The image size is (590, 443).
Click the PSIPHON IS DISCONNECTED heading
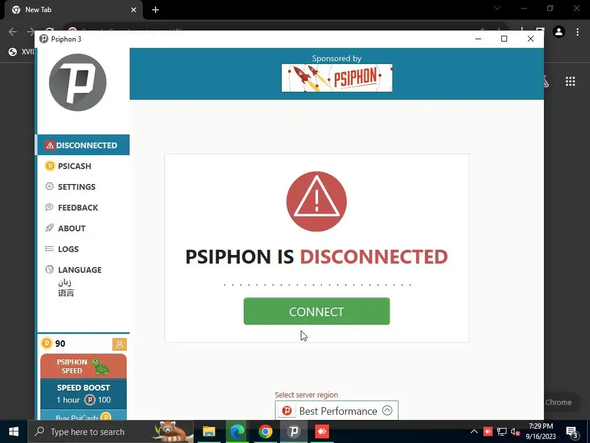[x=316, y=257]
